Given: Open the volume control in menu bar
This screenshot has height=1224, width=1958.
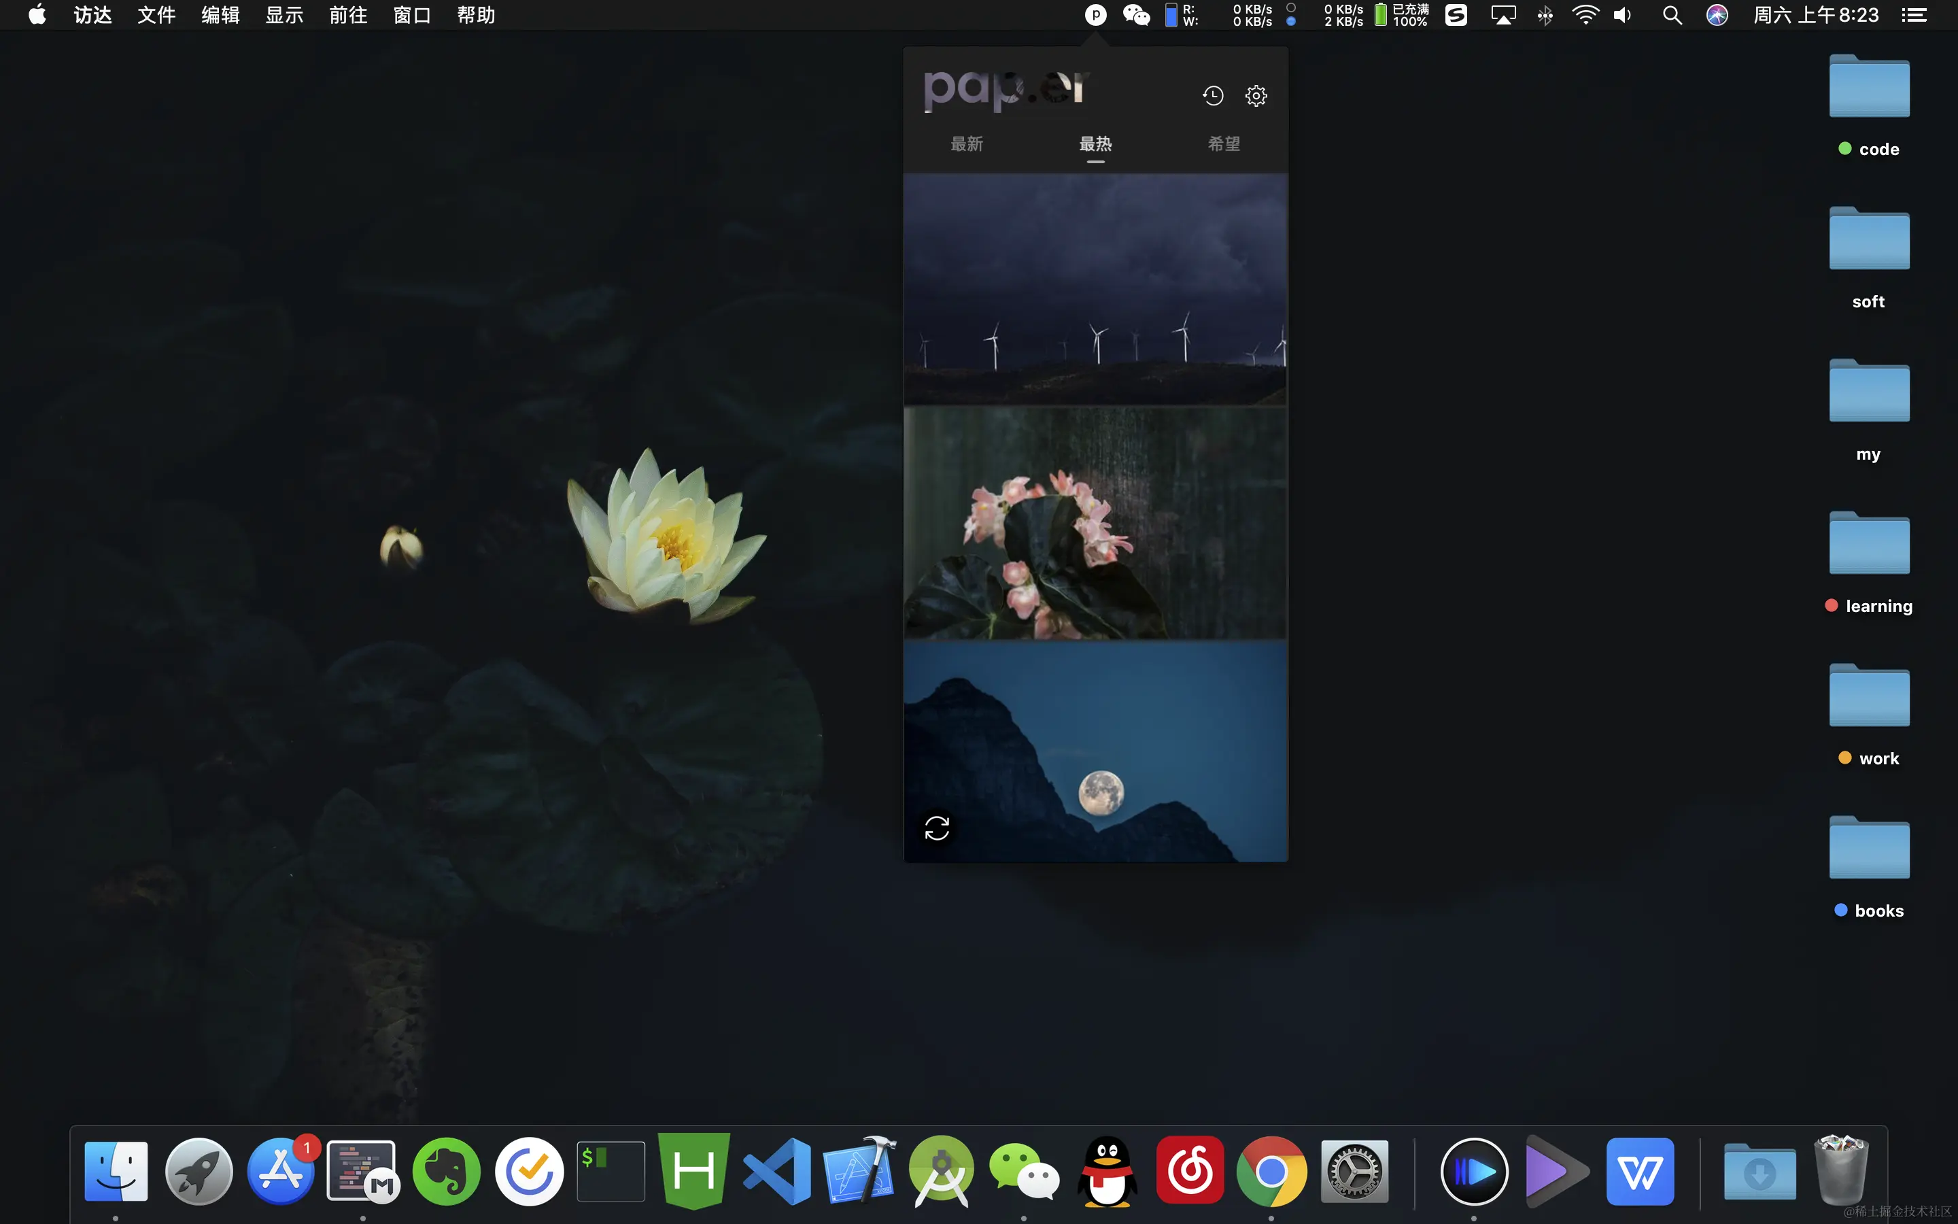Looking at the screenshot, I should [1622, 14].
